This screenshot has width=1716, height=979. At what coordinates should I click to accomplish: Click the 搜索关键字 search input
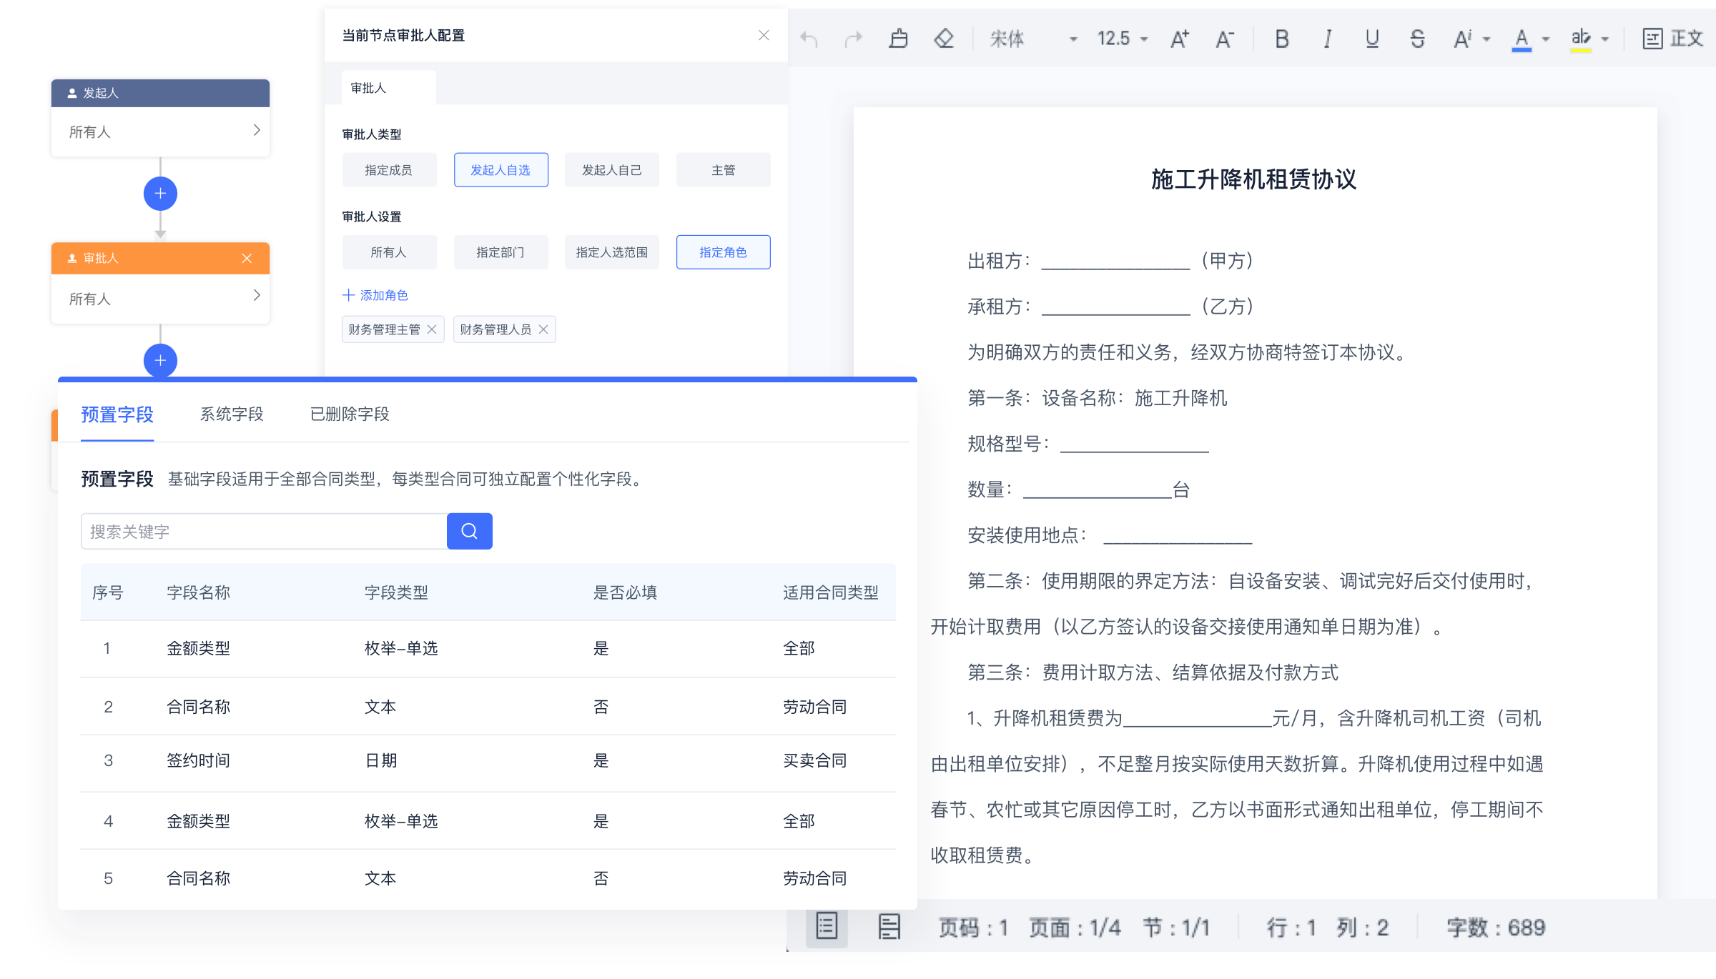tap(263, 531)
